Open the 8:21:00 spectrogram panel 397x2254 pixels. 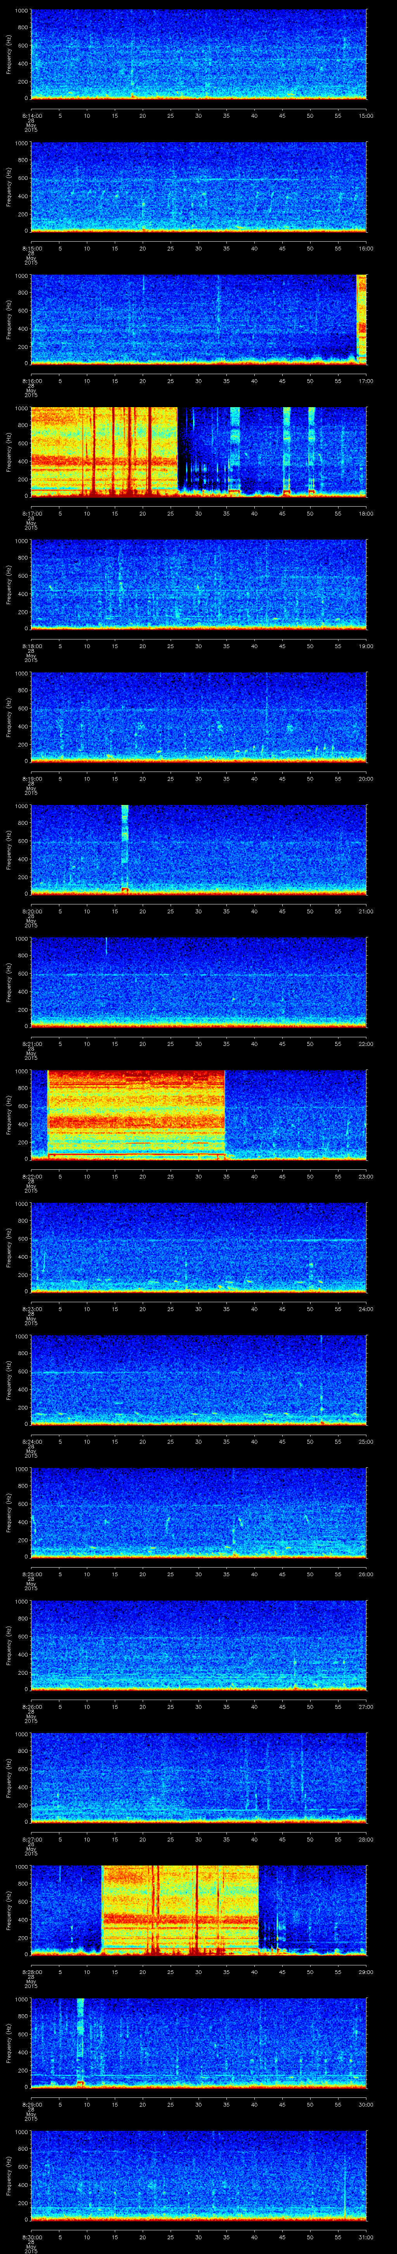coord(198,982)
